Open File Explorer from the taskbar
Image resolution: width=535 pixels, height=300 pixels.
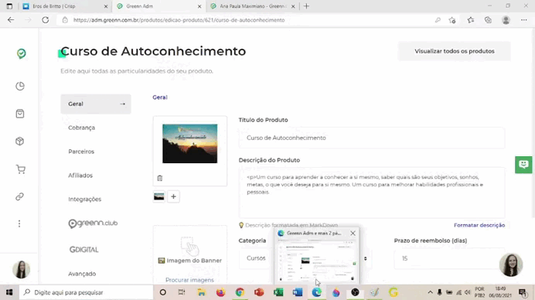point(202,292)
